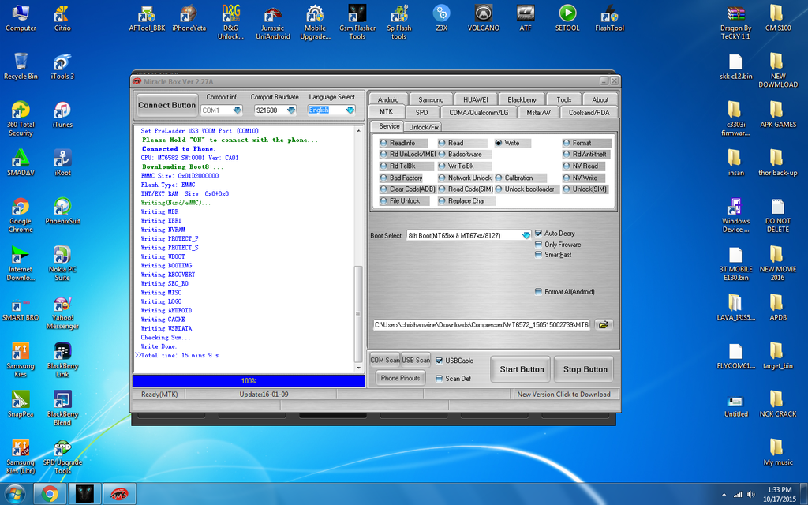Switch to the HUAWEI tab
Screen dimensions: 808x505
[475, 99]
